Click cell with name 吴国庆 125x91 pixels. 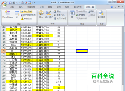(13, 66)
